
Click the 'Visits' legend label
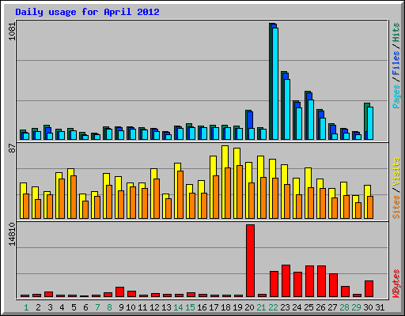(396, 172)
